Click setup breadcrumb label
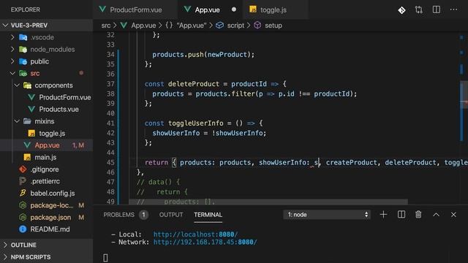 [x=273, y=26]
